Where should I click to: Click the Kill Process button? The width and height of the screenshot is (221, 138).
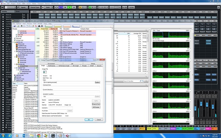tap(96, 107)
